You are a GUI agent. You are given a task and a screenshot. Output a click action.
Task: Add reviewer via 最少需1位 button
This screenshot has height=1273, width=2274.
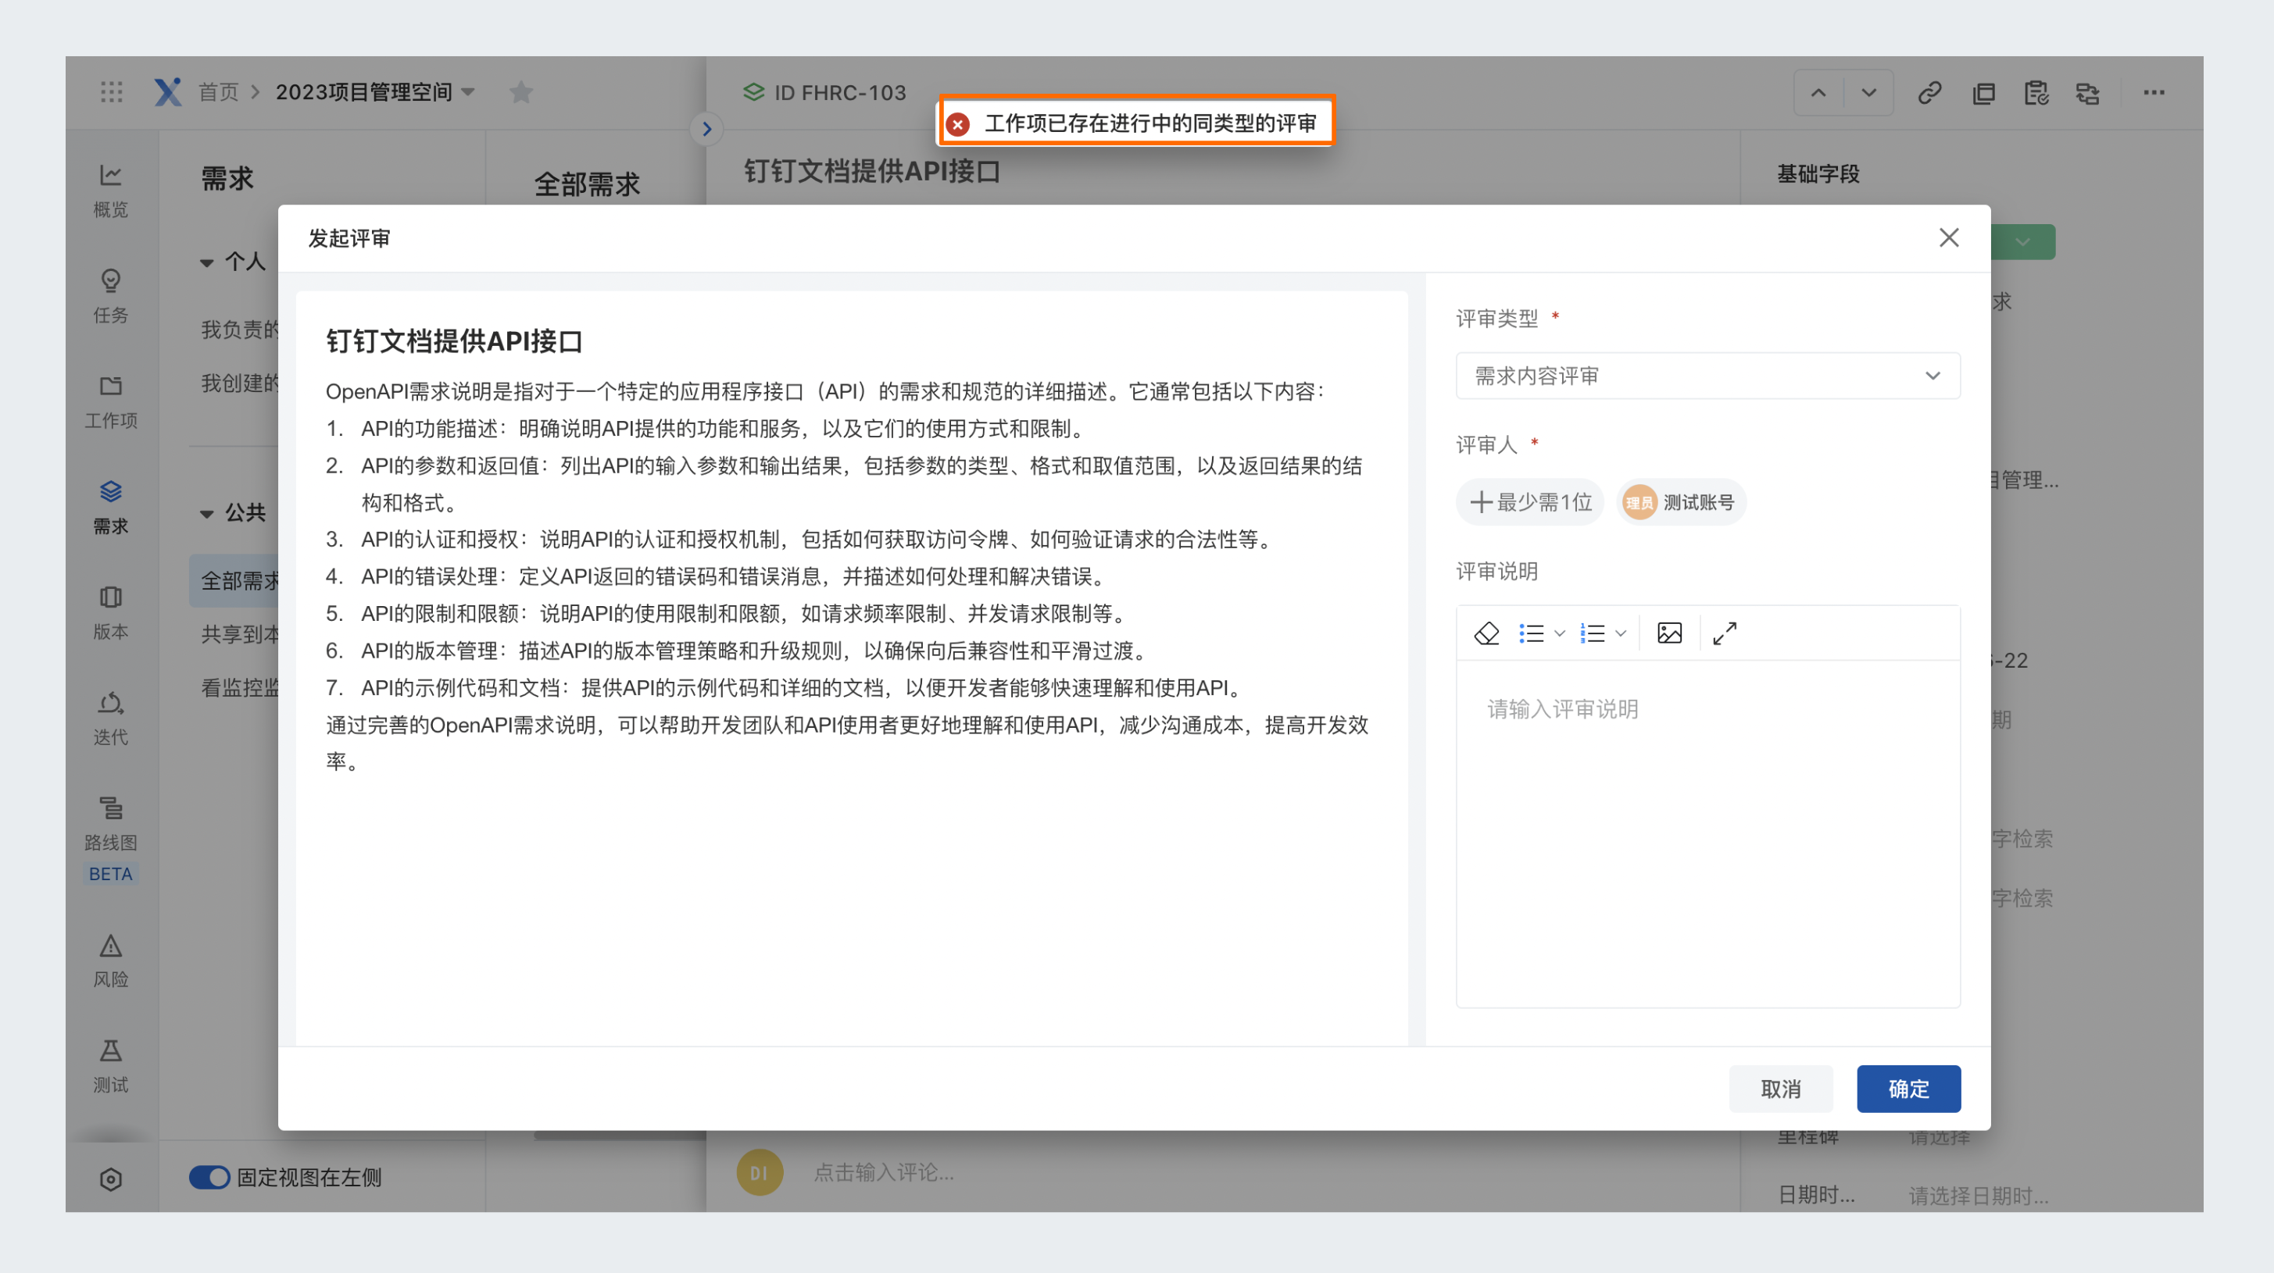point(1530,502)
